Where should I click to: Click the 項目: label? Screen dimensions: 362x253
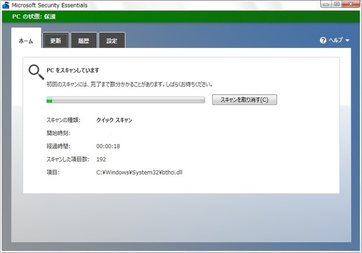[x=53, y=172]
